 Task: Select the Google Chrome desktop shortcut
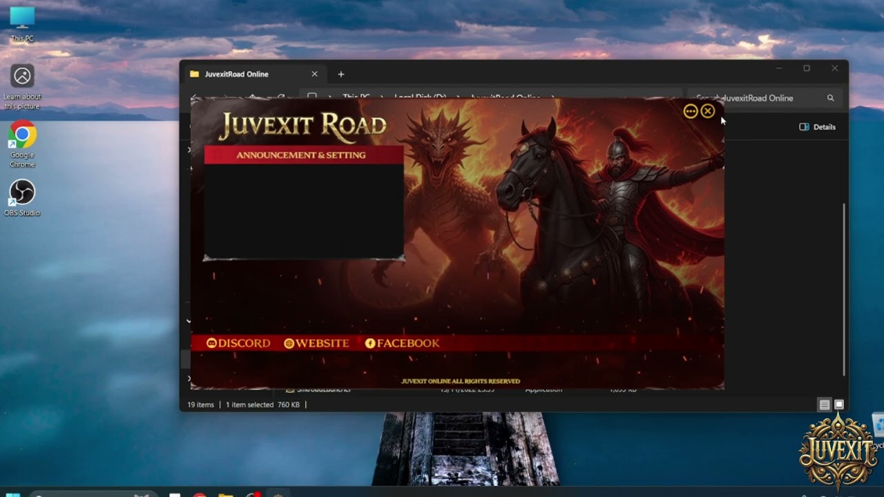point(22,144)
